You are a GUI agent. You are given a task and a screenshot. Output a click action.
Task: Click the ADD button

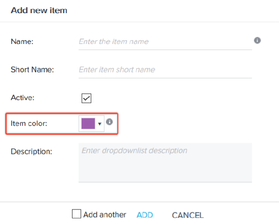pyautogui.click(x=145, y=215)
